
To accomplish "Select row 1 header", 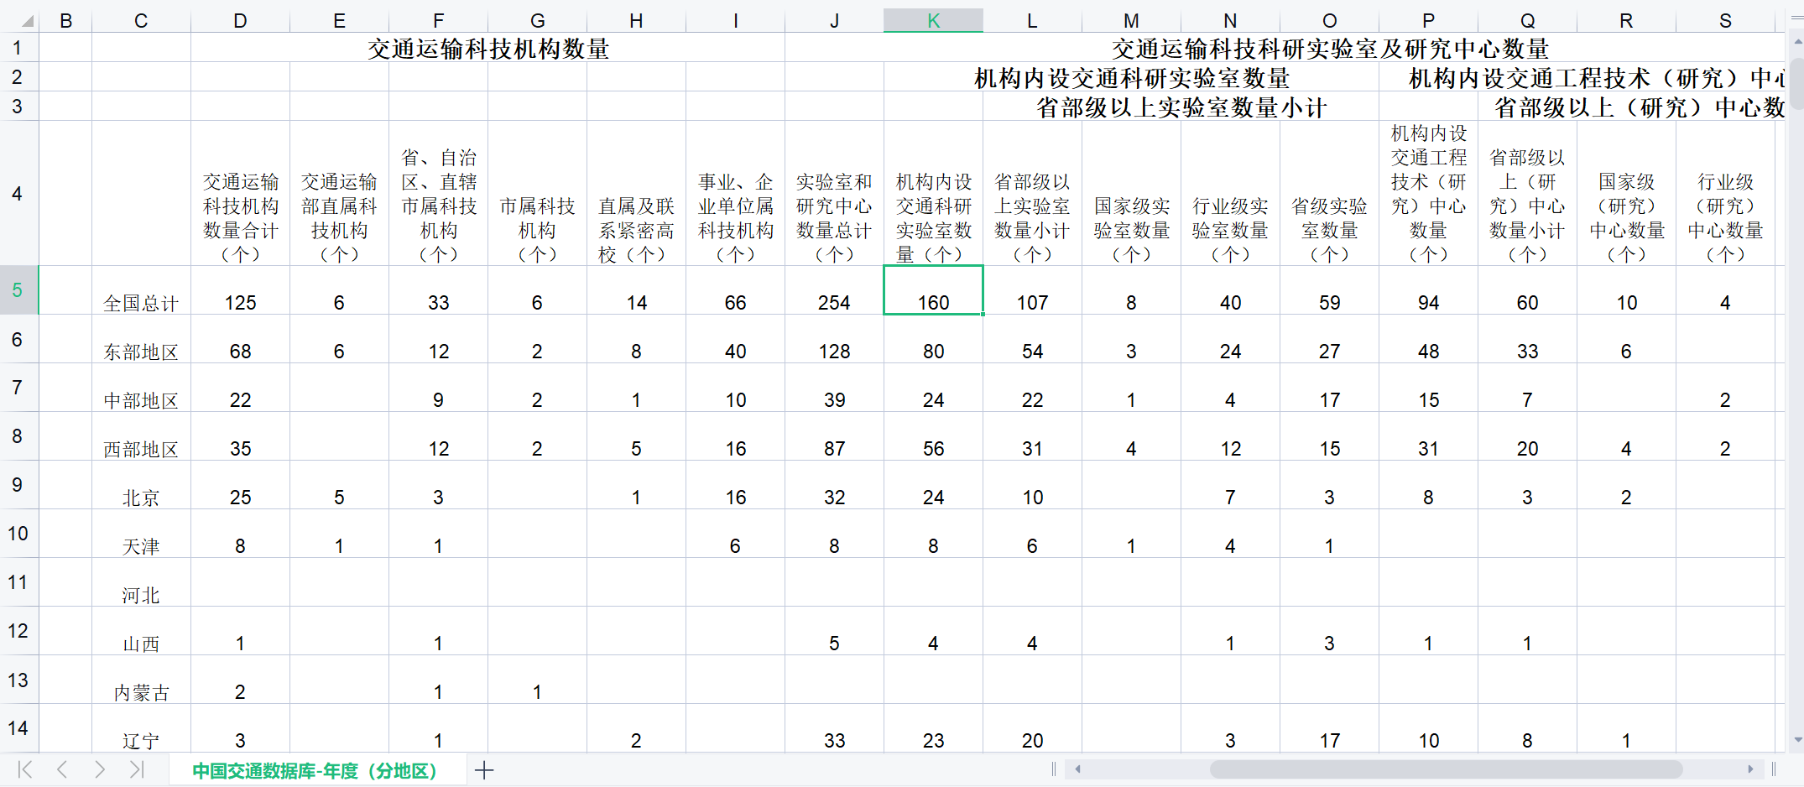I will coord(18,48).
